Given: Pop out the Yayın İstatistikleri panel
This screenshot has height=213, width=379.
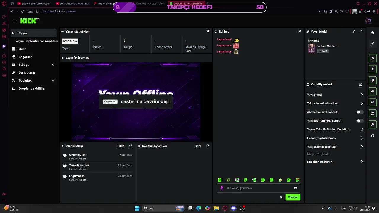Looking at the screenshot, I should [208, 31].
